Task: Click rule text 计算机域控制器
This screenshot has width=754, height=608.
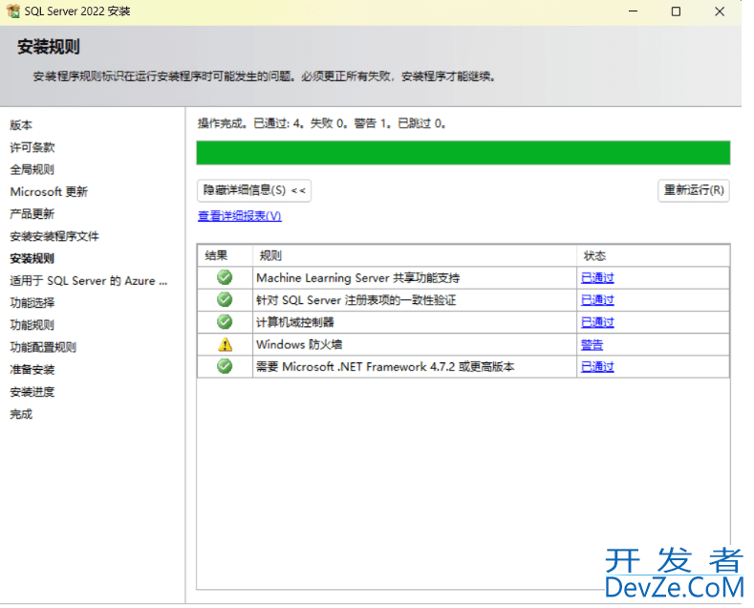Action: pos(294,322)
